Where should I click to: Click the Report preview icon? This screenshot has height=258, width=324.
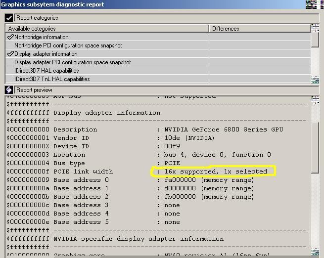click(9, 90)
